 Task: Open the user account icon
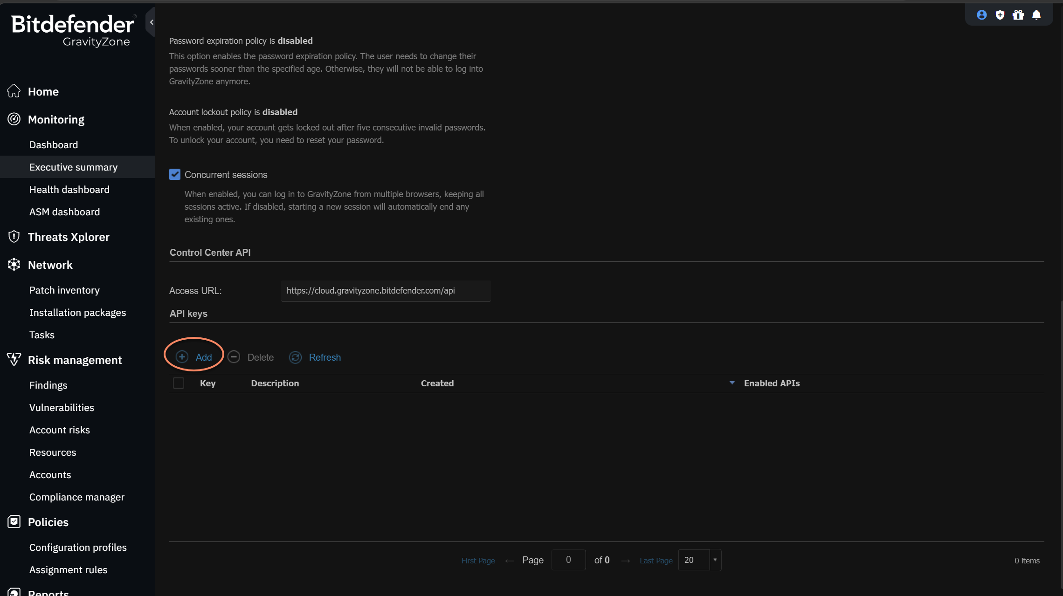(981, 15)
